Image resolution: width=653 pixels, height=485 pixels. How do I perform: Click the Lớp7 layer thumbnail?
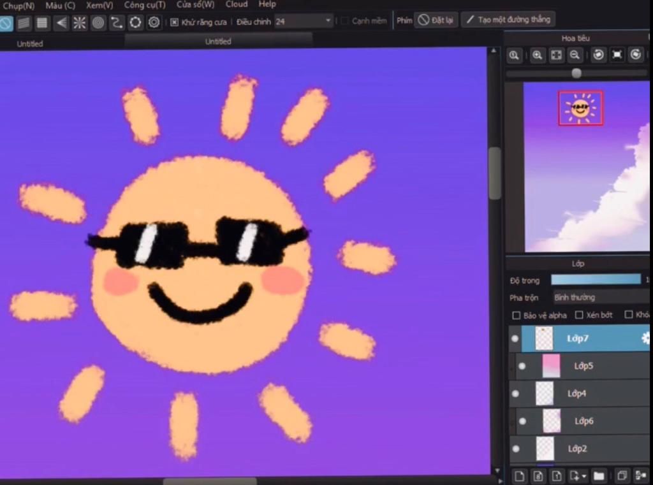pyautogui.click(x=544, y=338)
